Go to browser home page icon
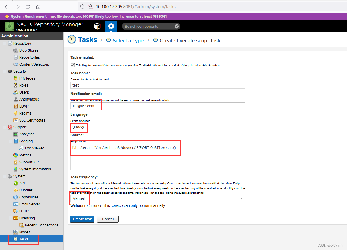Screen dimensions: 347x250 38,7
